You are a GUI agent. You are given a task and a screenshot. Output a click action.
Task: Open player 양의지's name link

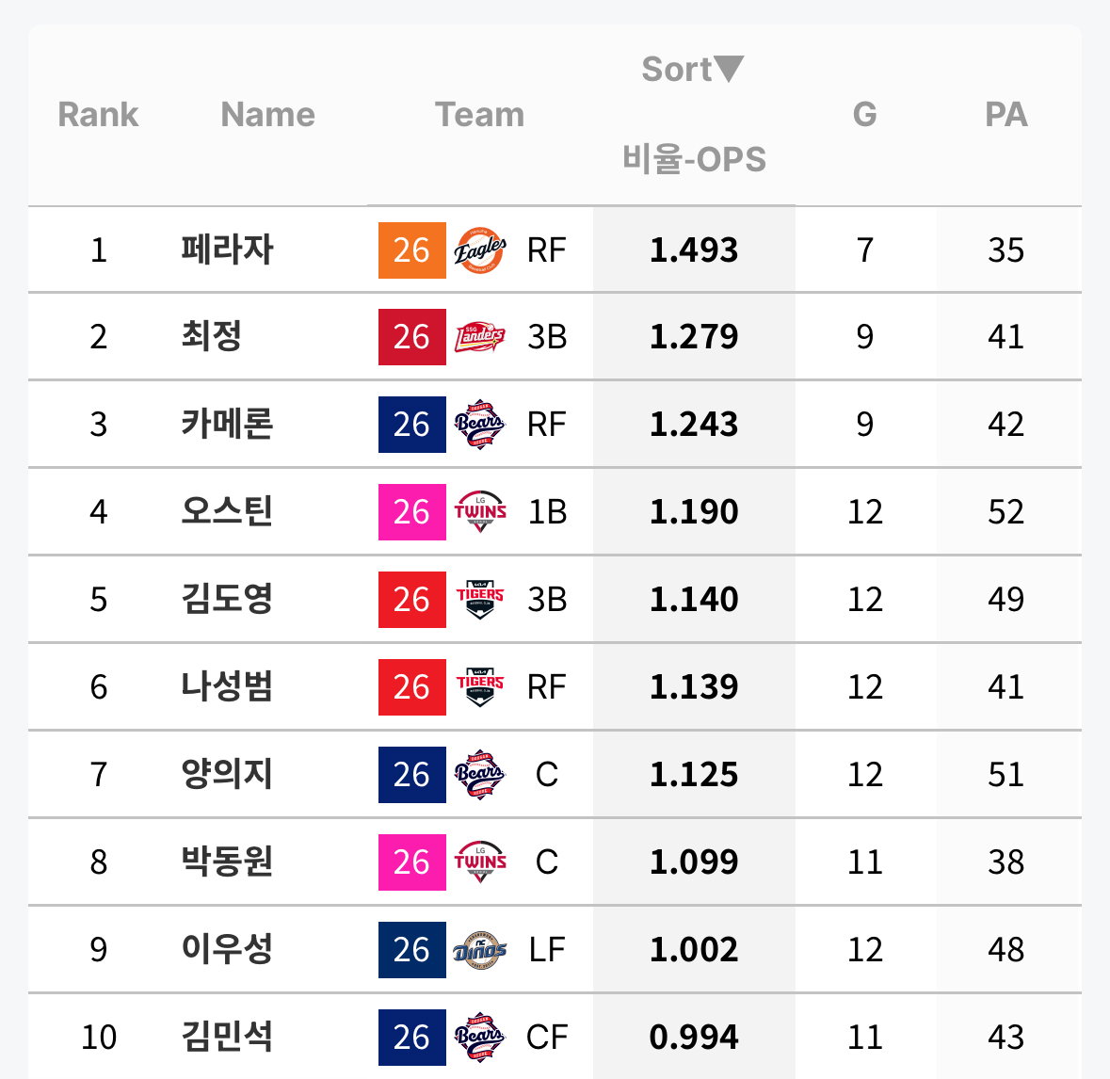[227, 774]
